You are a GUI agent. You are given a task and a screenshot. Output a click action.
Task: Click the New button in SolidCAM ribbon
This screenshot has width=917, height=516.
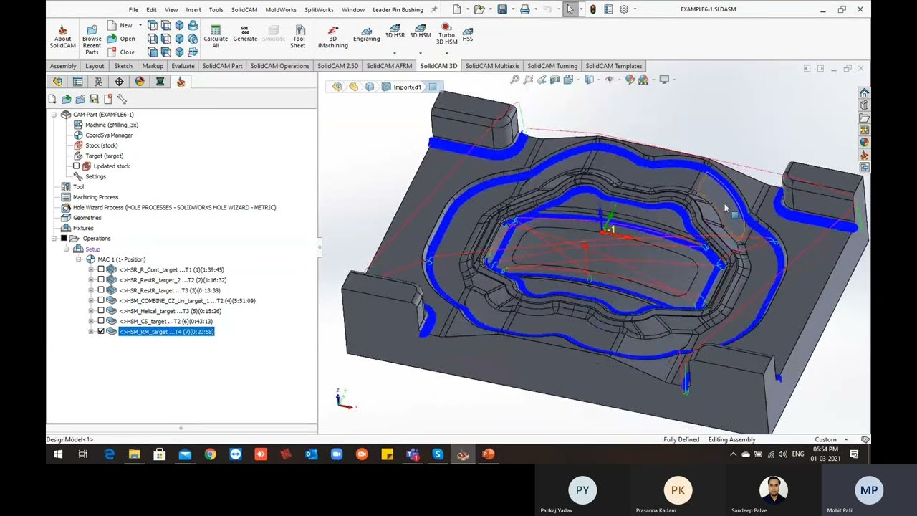pyautogui.click(x=120, y=25)
